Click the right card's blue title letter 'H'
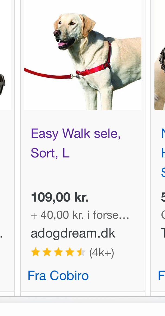Screen dimensions: 165x316 tap(163, 153)
